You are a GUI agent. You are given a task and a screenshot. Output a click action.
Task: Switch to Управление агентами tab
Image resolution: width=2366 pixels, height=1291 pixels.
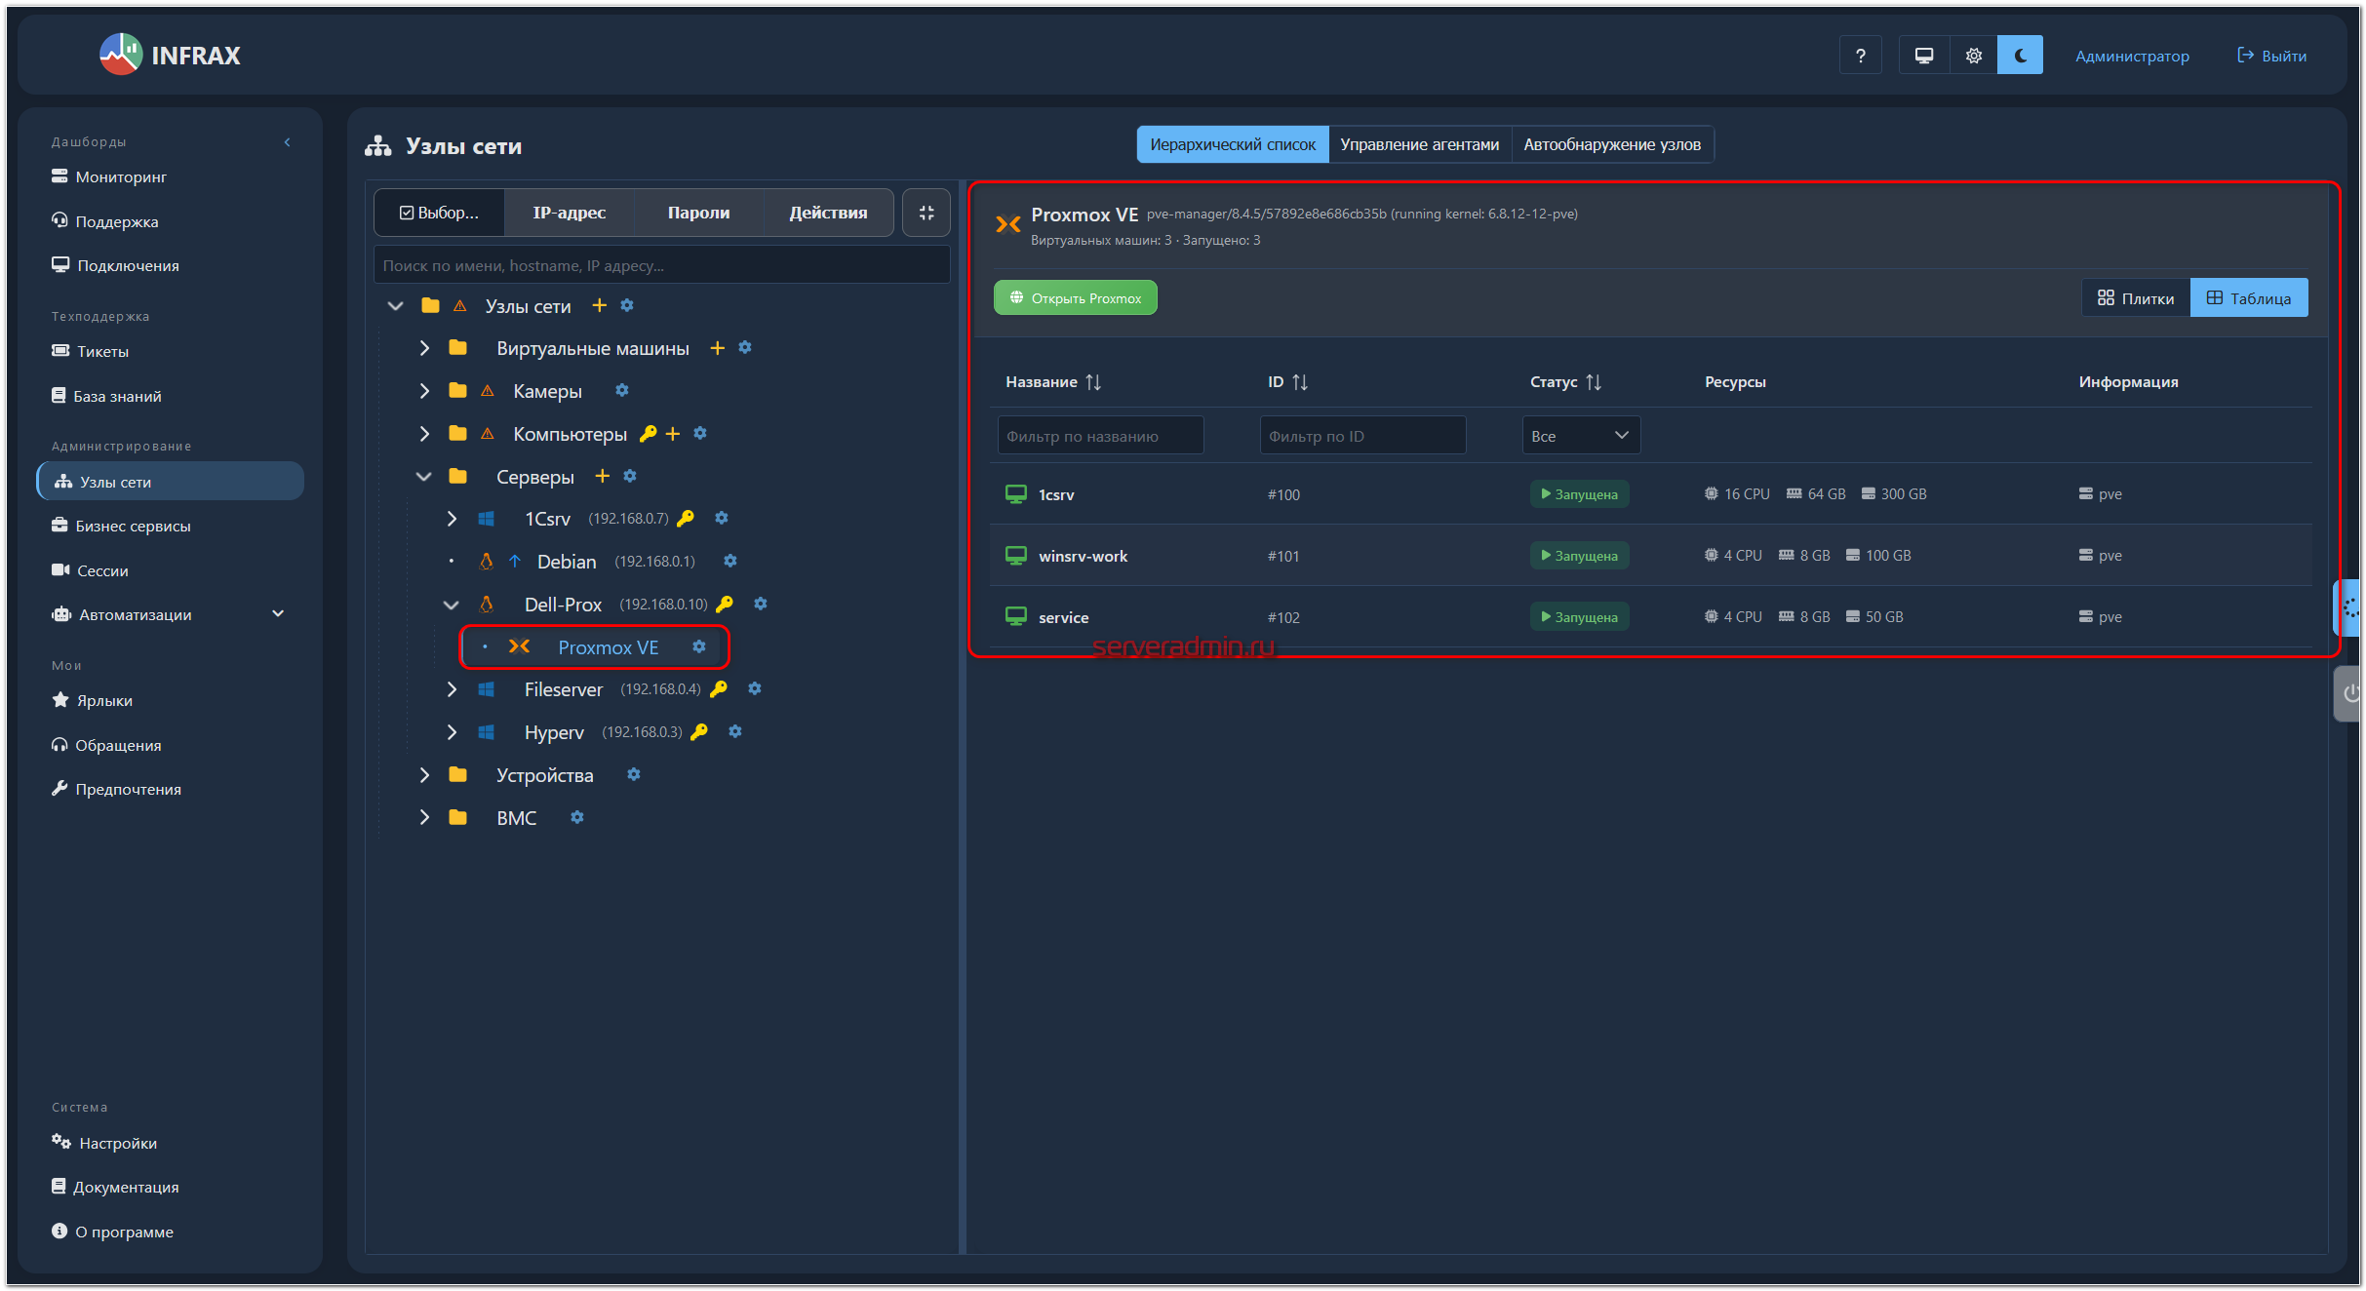click(x=1419, y=144)
